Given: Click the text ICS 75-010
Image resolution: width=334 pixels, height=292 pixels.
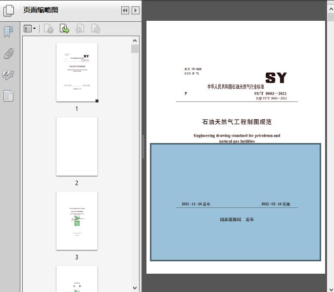Looking at the screenshot, I should (193, 69).
